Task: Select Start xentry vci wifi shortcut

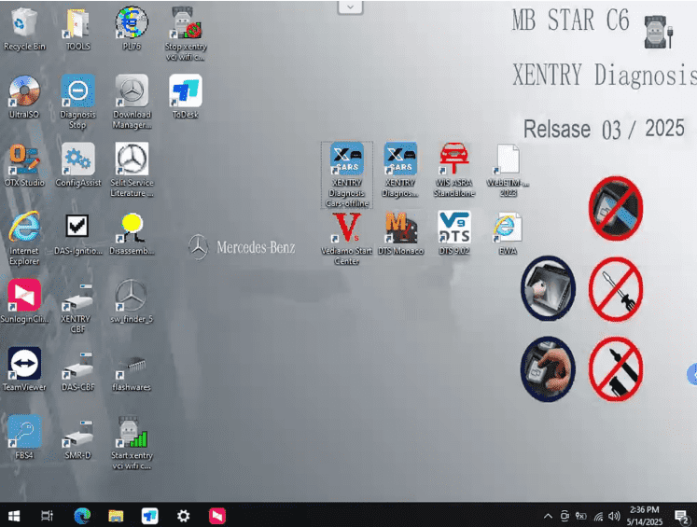Action: 132,442
